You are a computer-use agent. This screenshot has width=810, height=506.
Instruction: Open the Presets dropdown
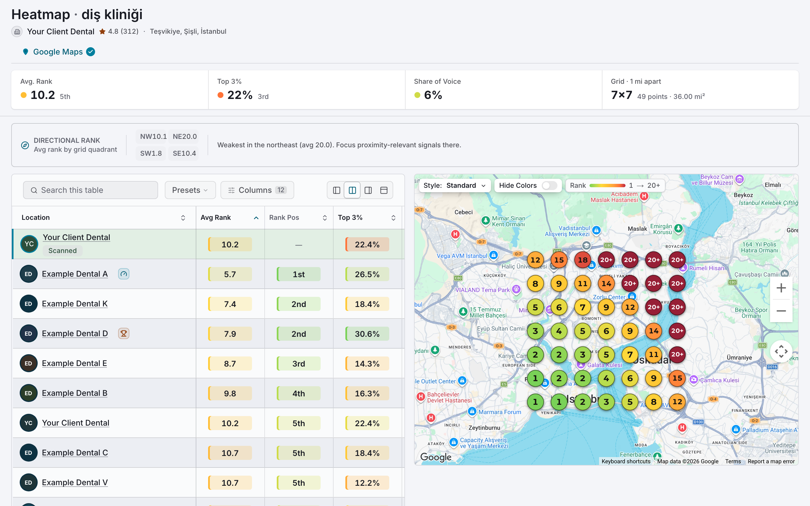click(x=190, y=190)
